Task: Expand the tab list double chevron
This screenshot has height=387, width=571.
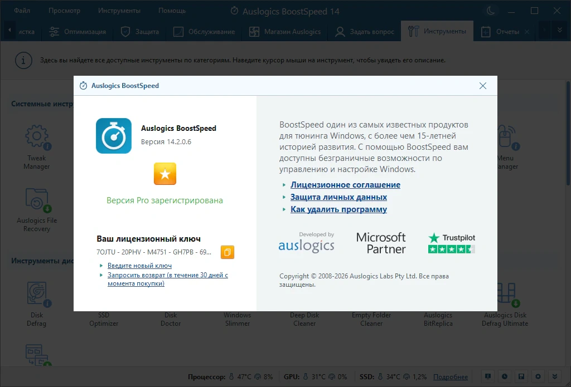Action: point(560,31)
